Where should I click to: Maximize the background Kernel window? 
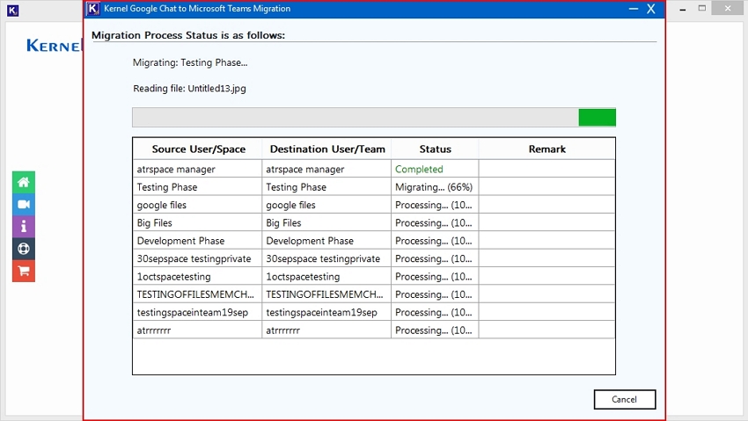coord(701,8)
